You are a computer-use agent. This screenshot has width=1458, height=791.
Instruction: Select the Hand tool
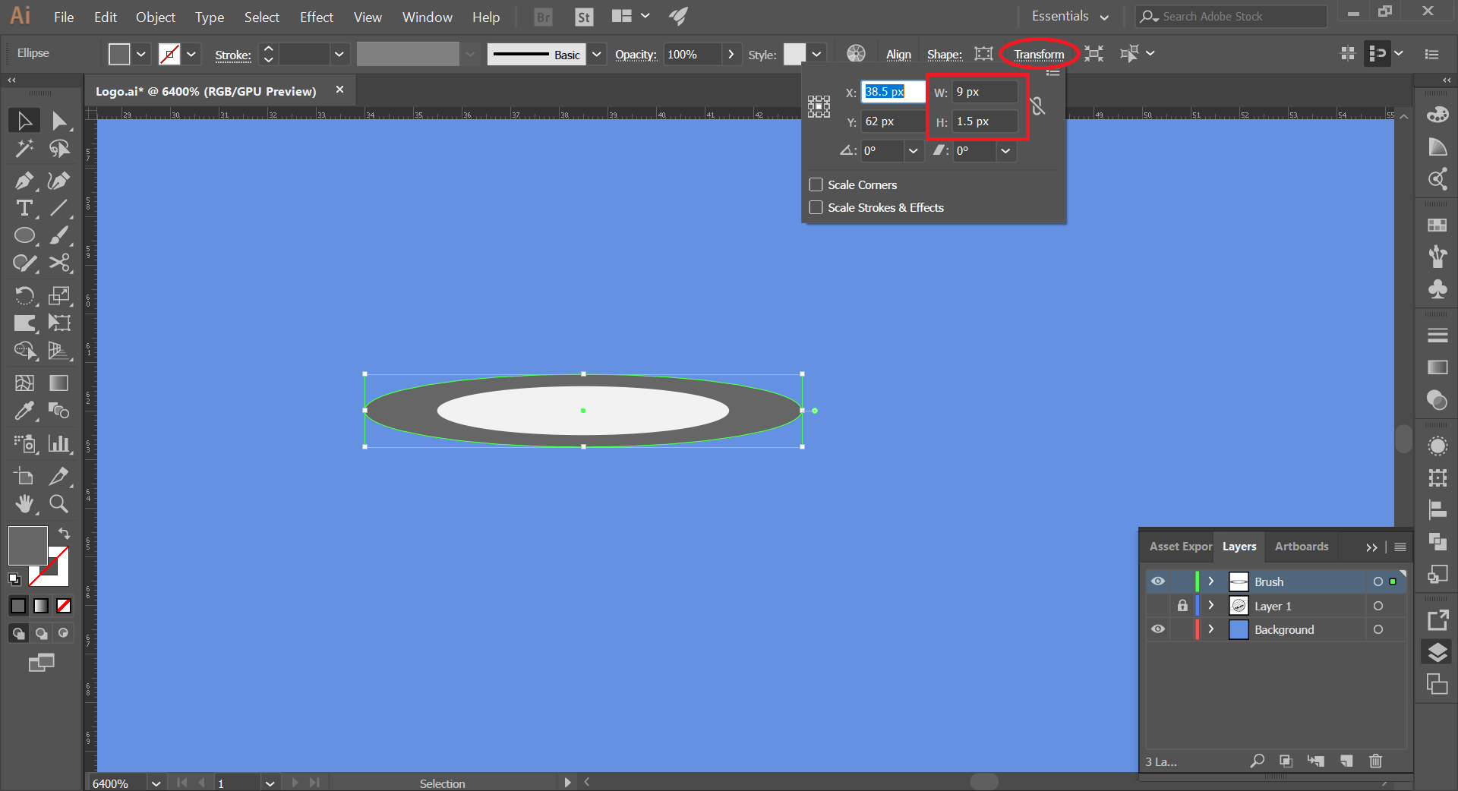pos(24,503)
